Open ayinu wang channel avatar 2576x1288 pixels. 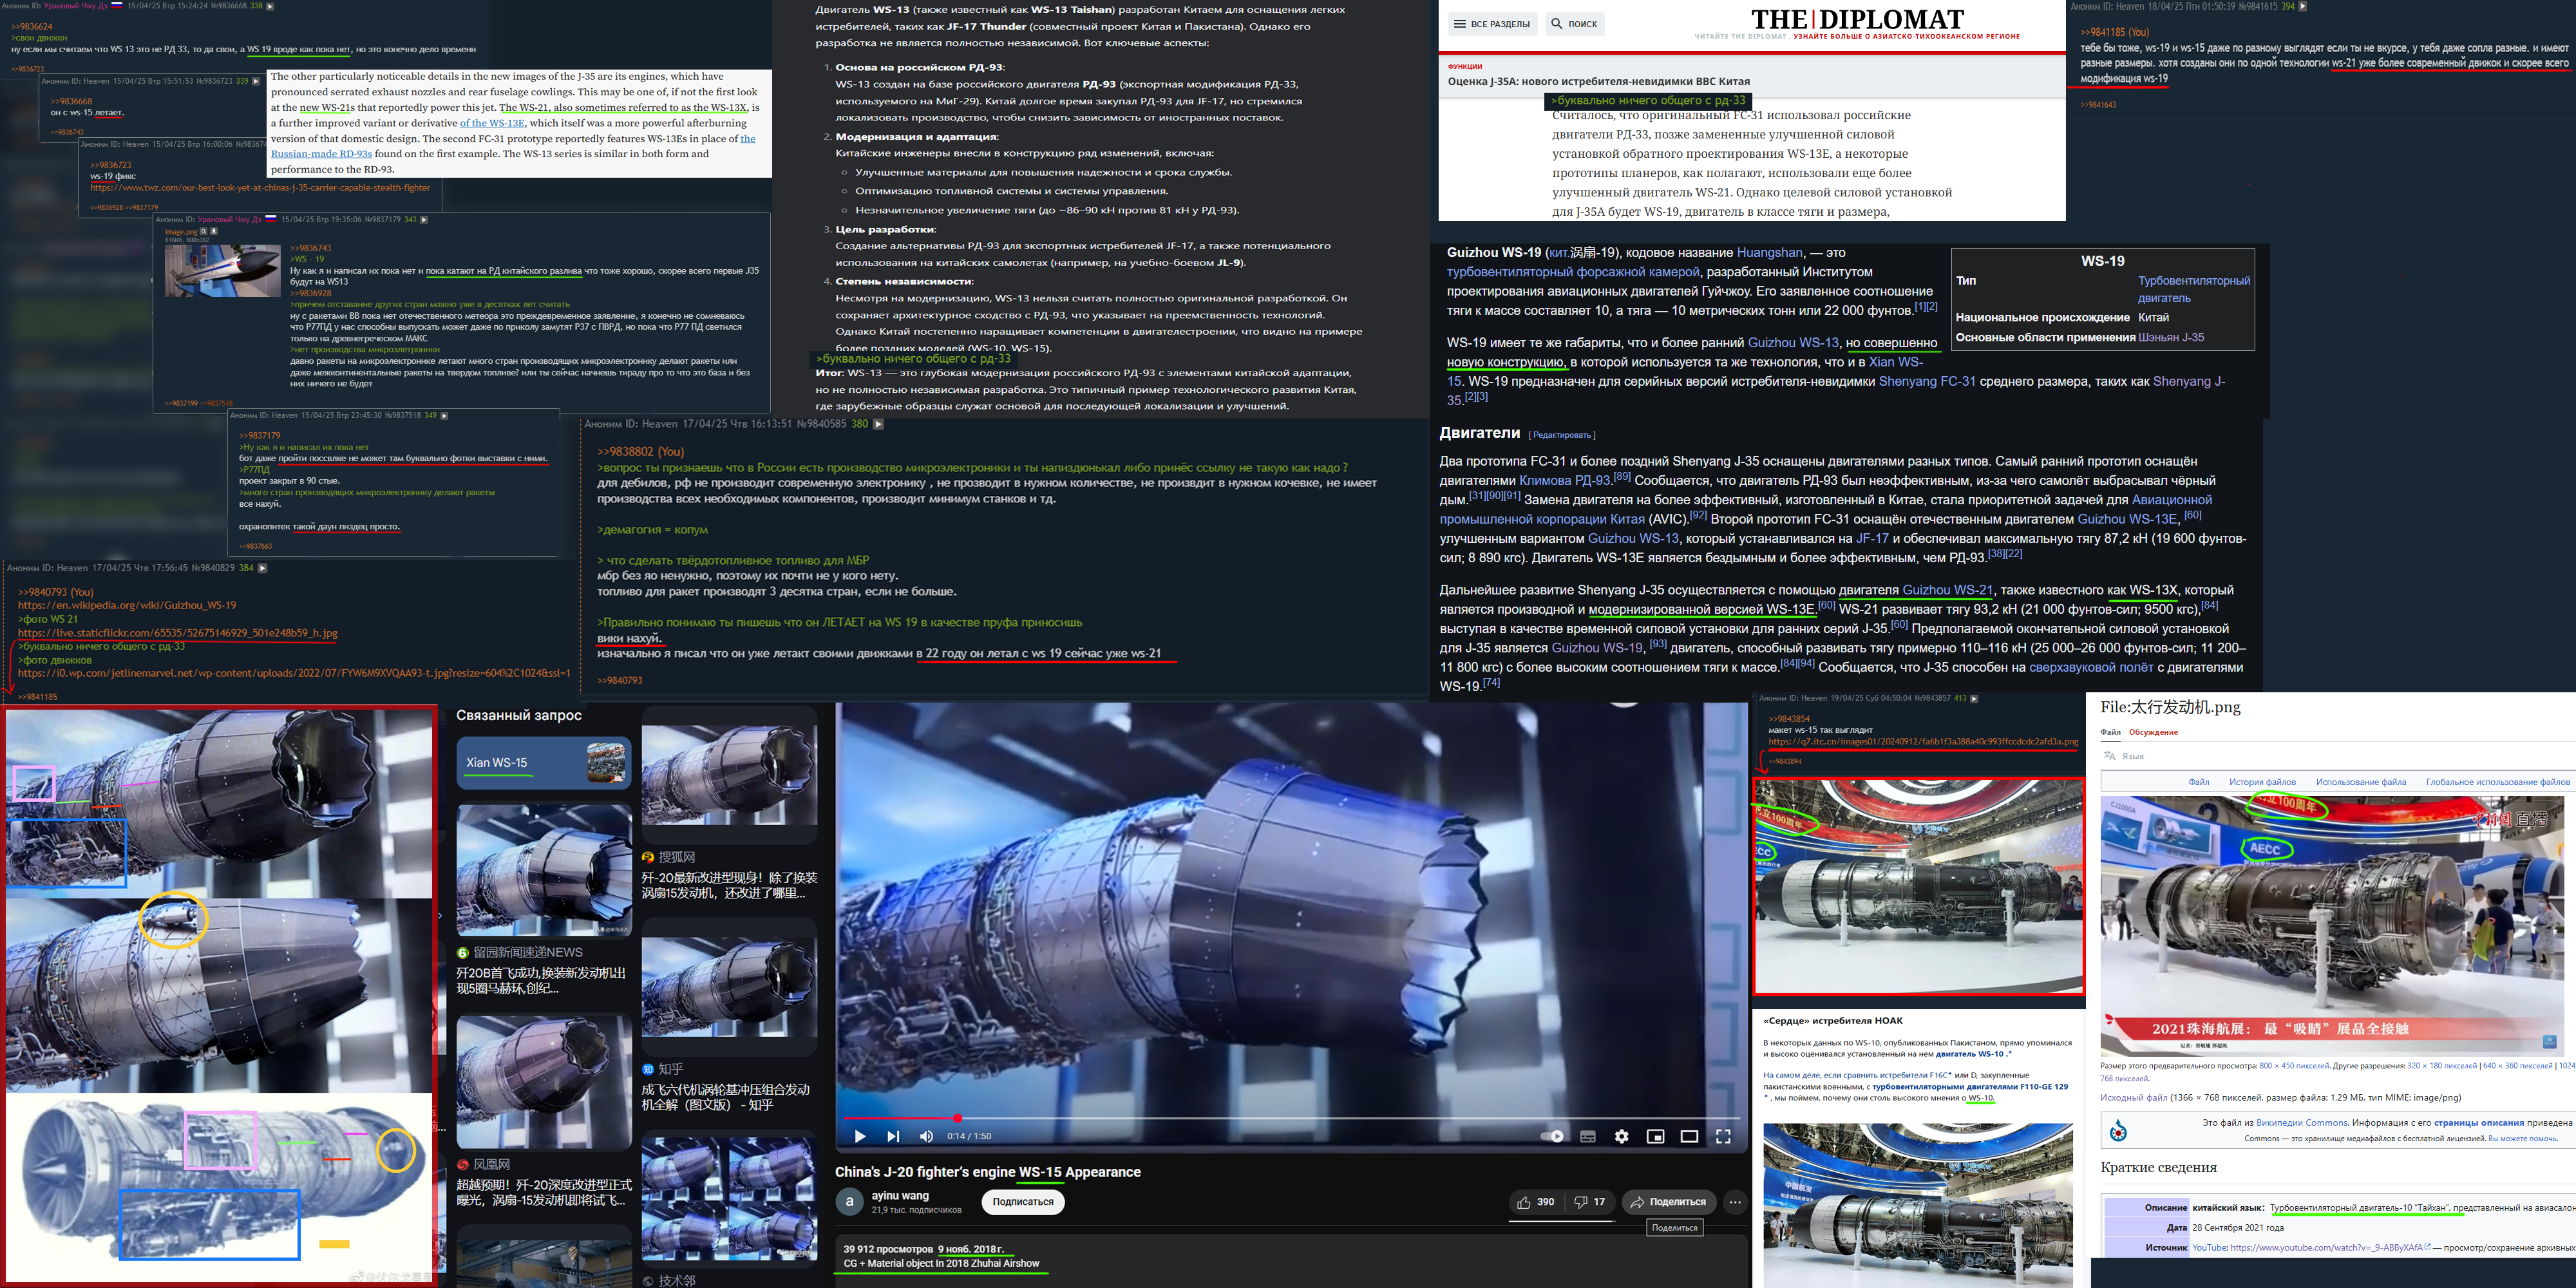click(x=849, y=1202)
